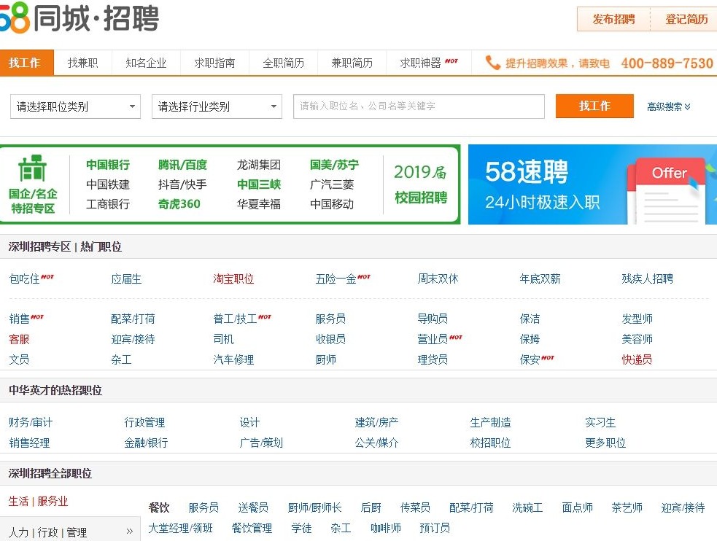Click the 客服 job link
This screenshot has height=541, width=717.
pyautogui.click(x=19, y=339)
